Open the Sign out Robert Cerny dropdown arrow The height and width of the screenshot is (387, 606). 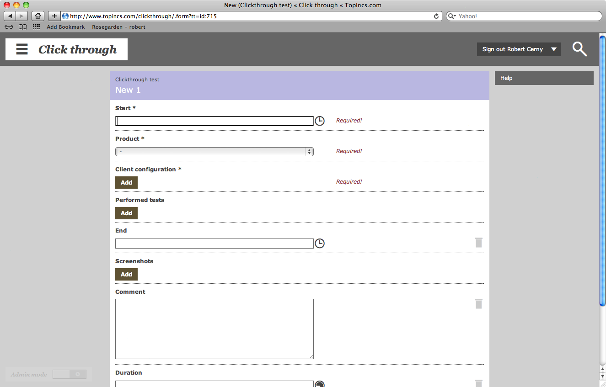[554, 49]
